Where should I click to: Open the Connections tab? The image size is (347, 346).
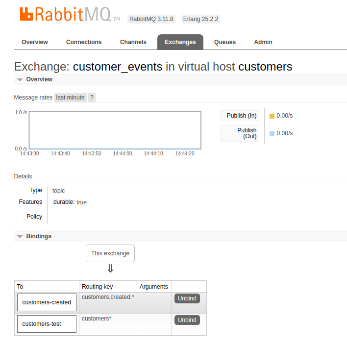tap(84, 42)
